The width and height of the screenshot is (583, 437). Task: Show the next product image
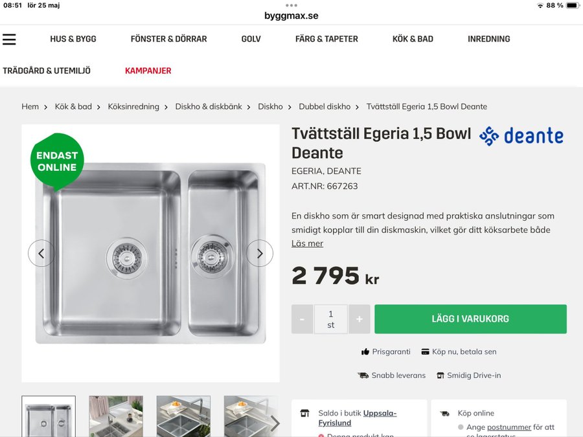click(x=260, y=253)
